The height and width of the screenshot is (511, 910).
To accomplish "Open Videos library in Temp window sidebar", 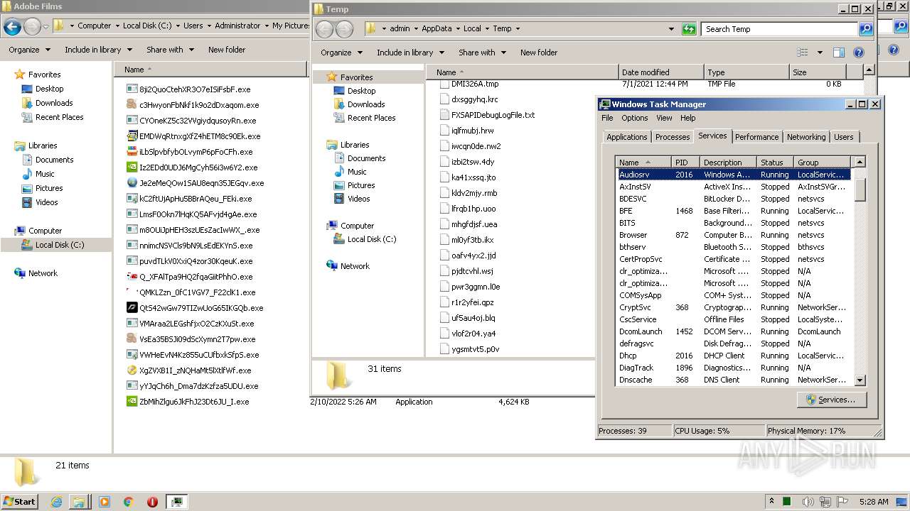I will tap(358, 199).
